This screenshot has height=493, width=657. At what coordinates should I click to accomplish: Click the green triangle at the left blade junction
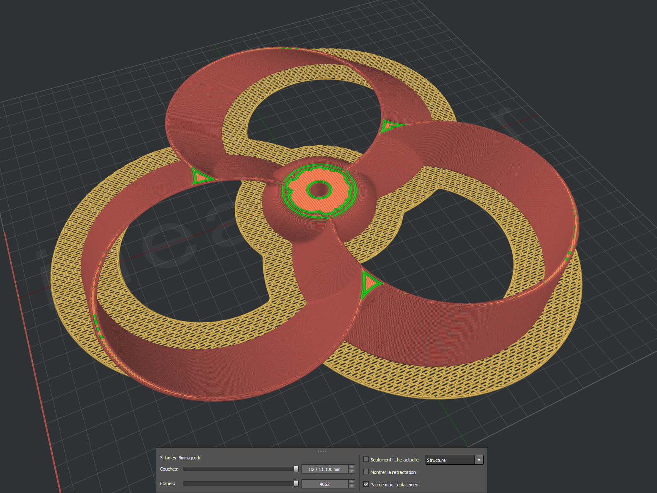click(200, 177)
